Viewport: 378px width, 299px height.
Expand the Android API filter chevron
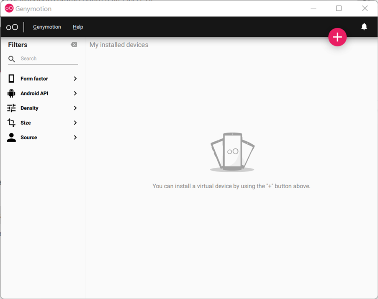point(75,93)
